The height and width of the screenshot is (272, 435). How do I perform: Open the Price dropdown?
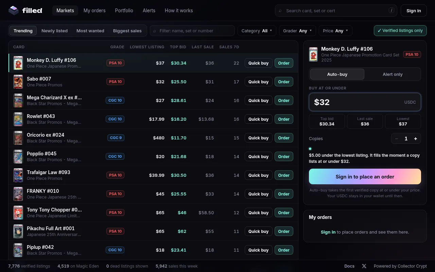tap(335, 31)
